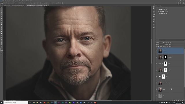The height and width of the screenshot is (104, 185).
Task: Open the layer Fill dropdown
Action: tap(170, 47)
